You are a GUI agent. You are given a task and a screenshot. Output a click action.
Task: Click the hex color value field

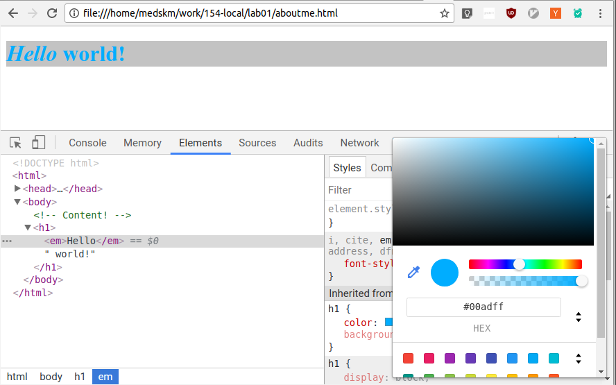pyautogui.click(x=484, y=307)
